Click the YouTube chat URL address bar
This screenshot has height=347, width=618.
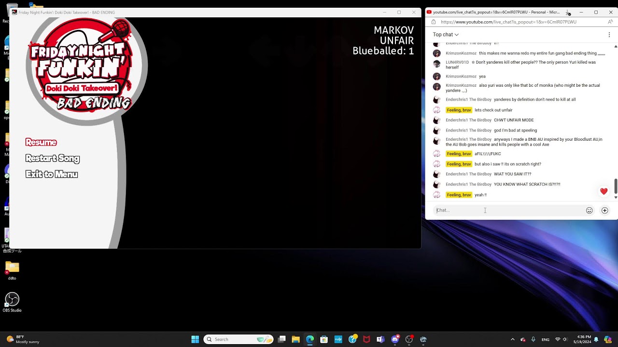508,22
